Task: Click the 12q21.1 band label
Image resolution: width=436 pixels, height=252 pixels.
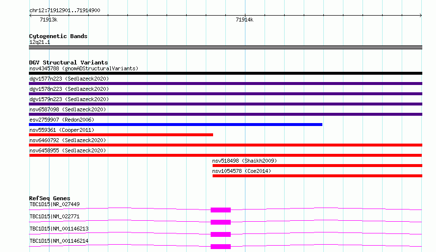Action: 40,42
